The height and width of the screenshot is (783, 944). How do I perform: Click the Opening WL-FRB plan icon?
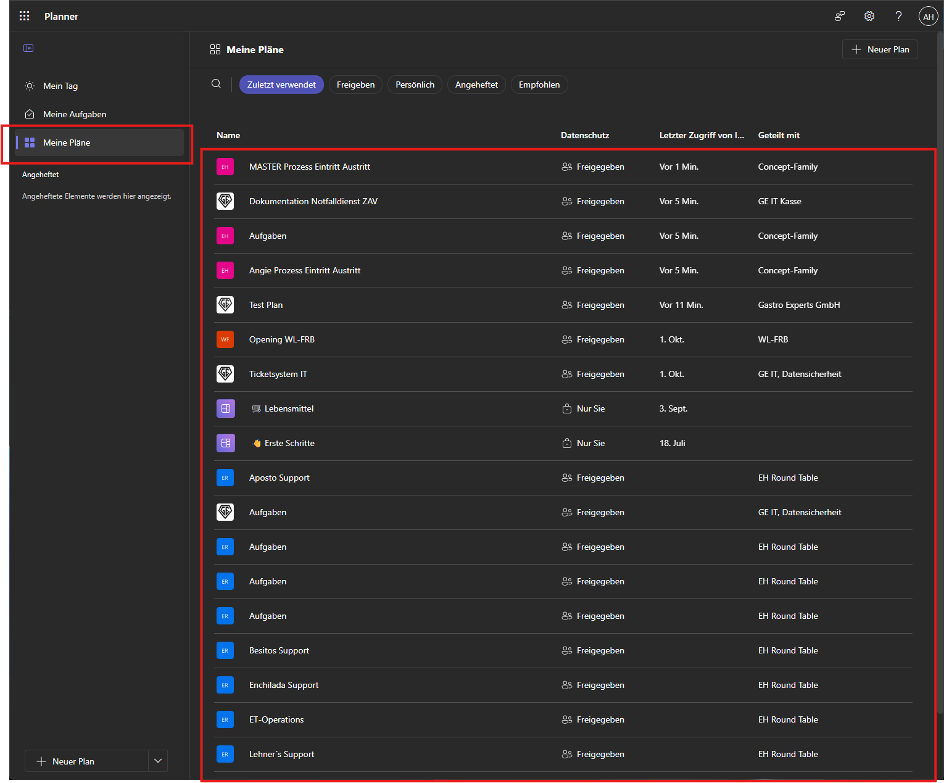[x=225, y=339]
